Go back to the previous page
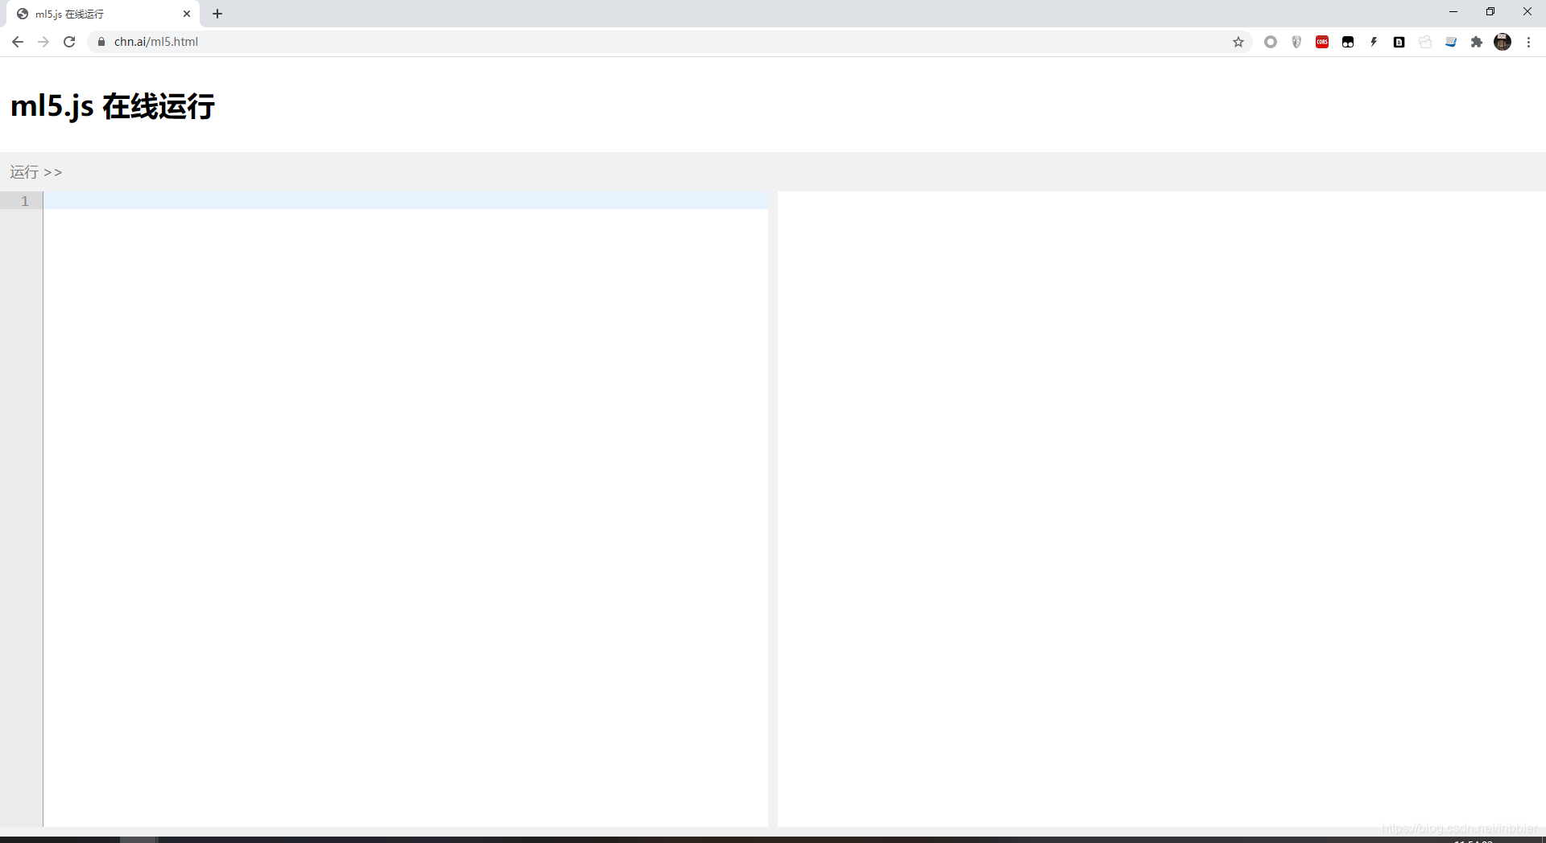 tap(18, 42)
